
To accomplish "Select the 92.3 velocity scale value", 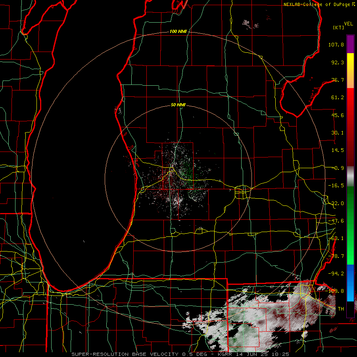I will pos(338,62).
